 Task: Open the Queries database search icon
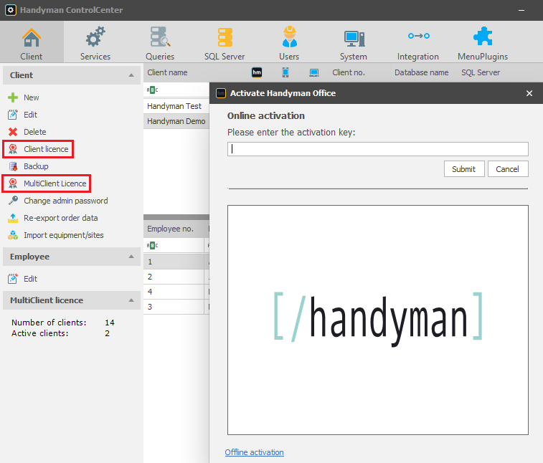160,37
